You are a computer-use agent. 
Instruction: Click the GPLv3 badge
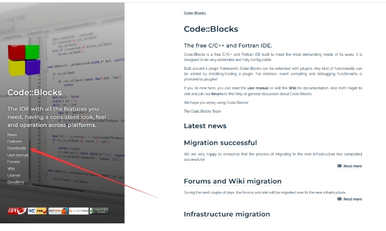[17, 211]
